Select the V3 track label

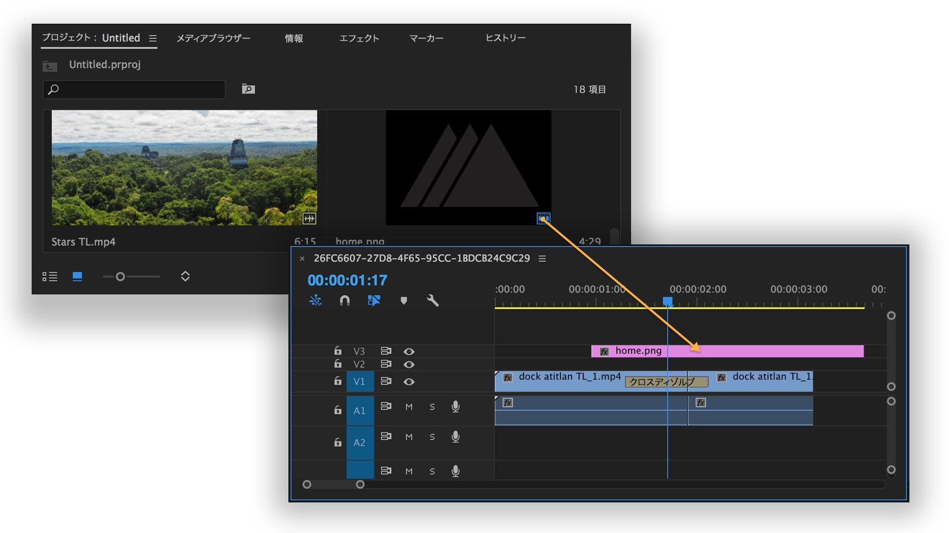click(359, 351)
